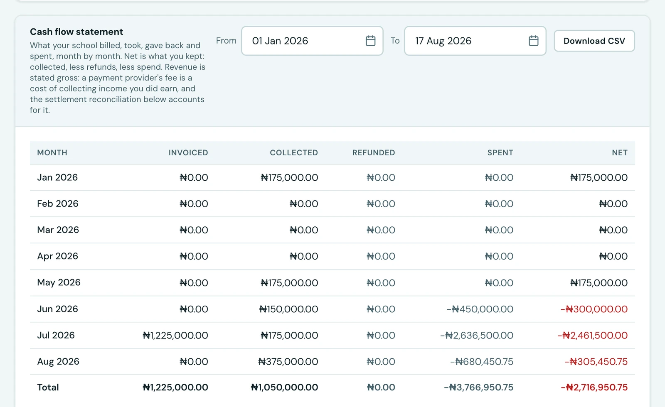Select the Jul 2026 row label
The width and height of the screenshot is (665, 407).
[x=56, y=335]
